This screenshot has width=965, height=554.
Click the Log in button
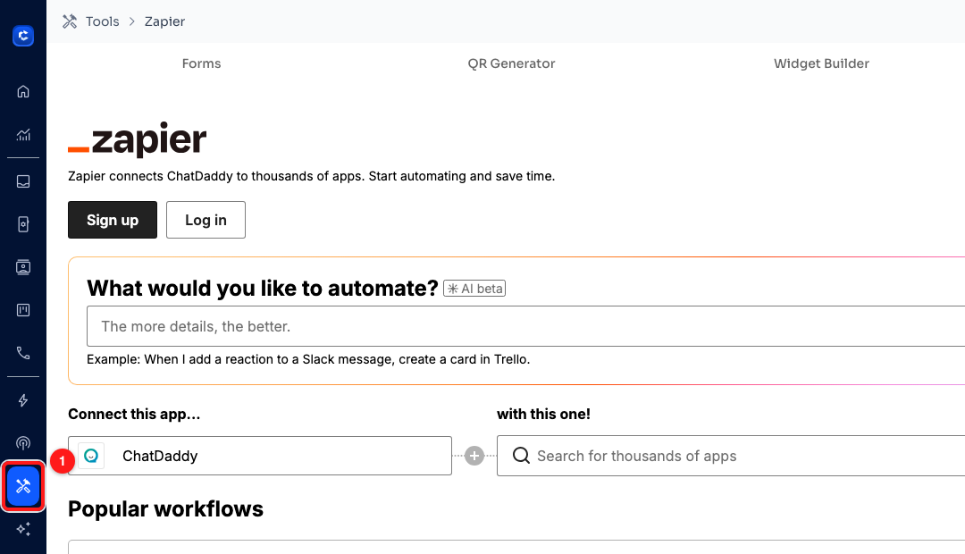point(206,220)
